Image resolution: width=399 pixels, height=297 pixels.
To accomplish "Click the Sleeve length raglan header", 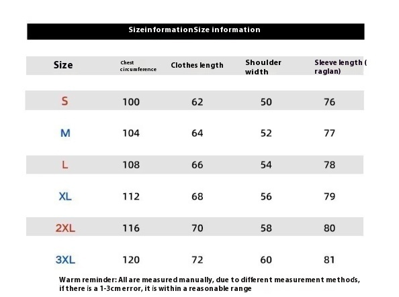I will click(x=341, y=67).
